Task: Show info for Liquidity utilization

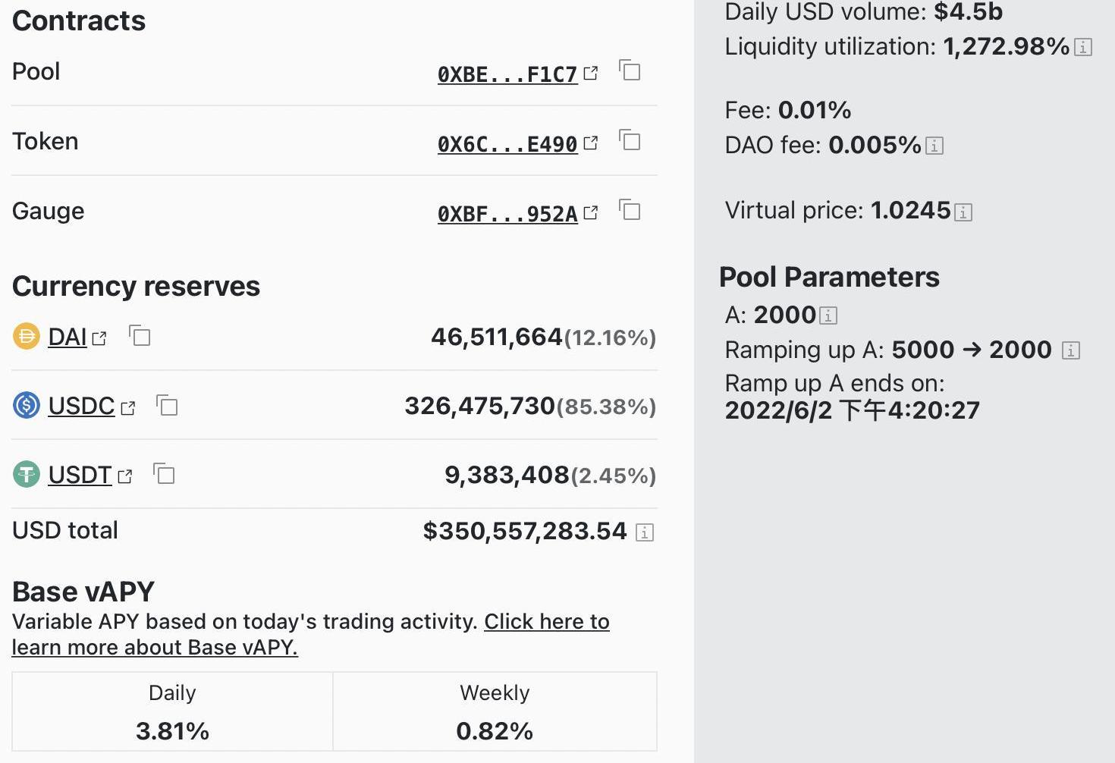Action: tap(1084, 48)
